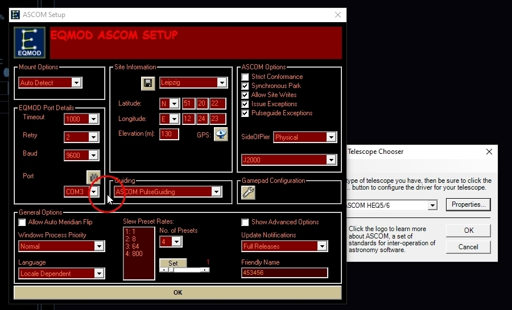This screenshot has width=512, height=310.
Task: Click latitude degrees field 51
Action: 188,104
